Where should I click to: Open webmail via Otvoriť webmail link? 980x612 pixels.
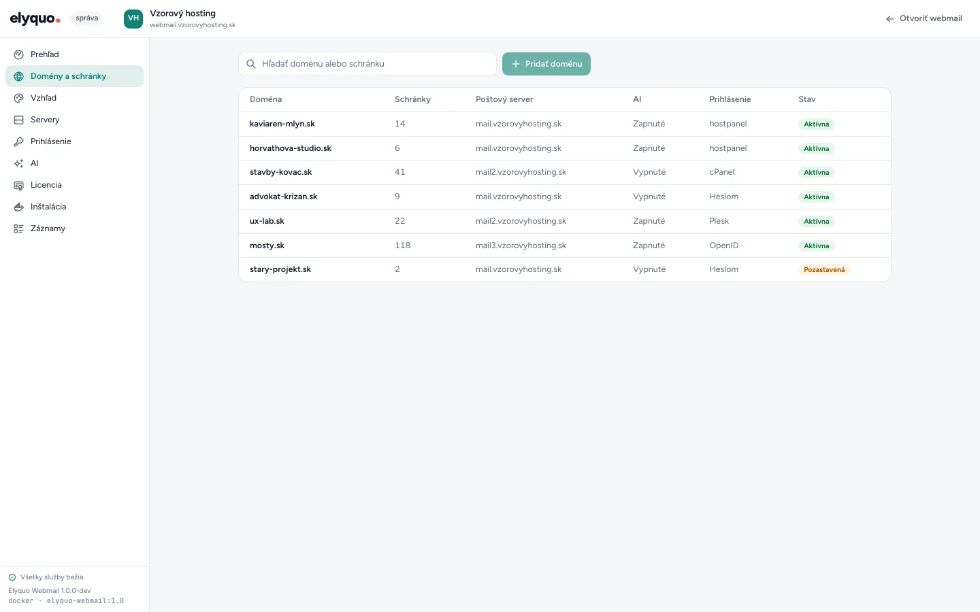point(924,18)
